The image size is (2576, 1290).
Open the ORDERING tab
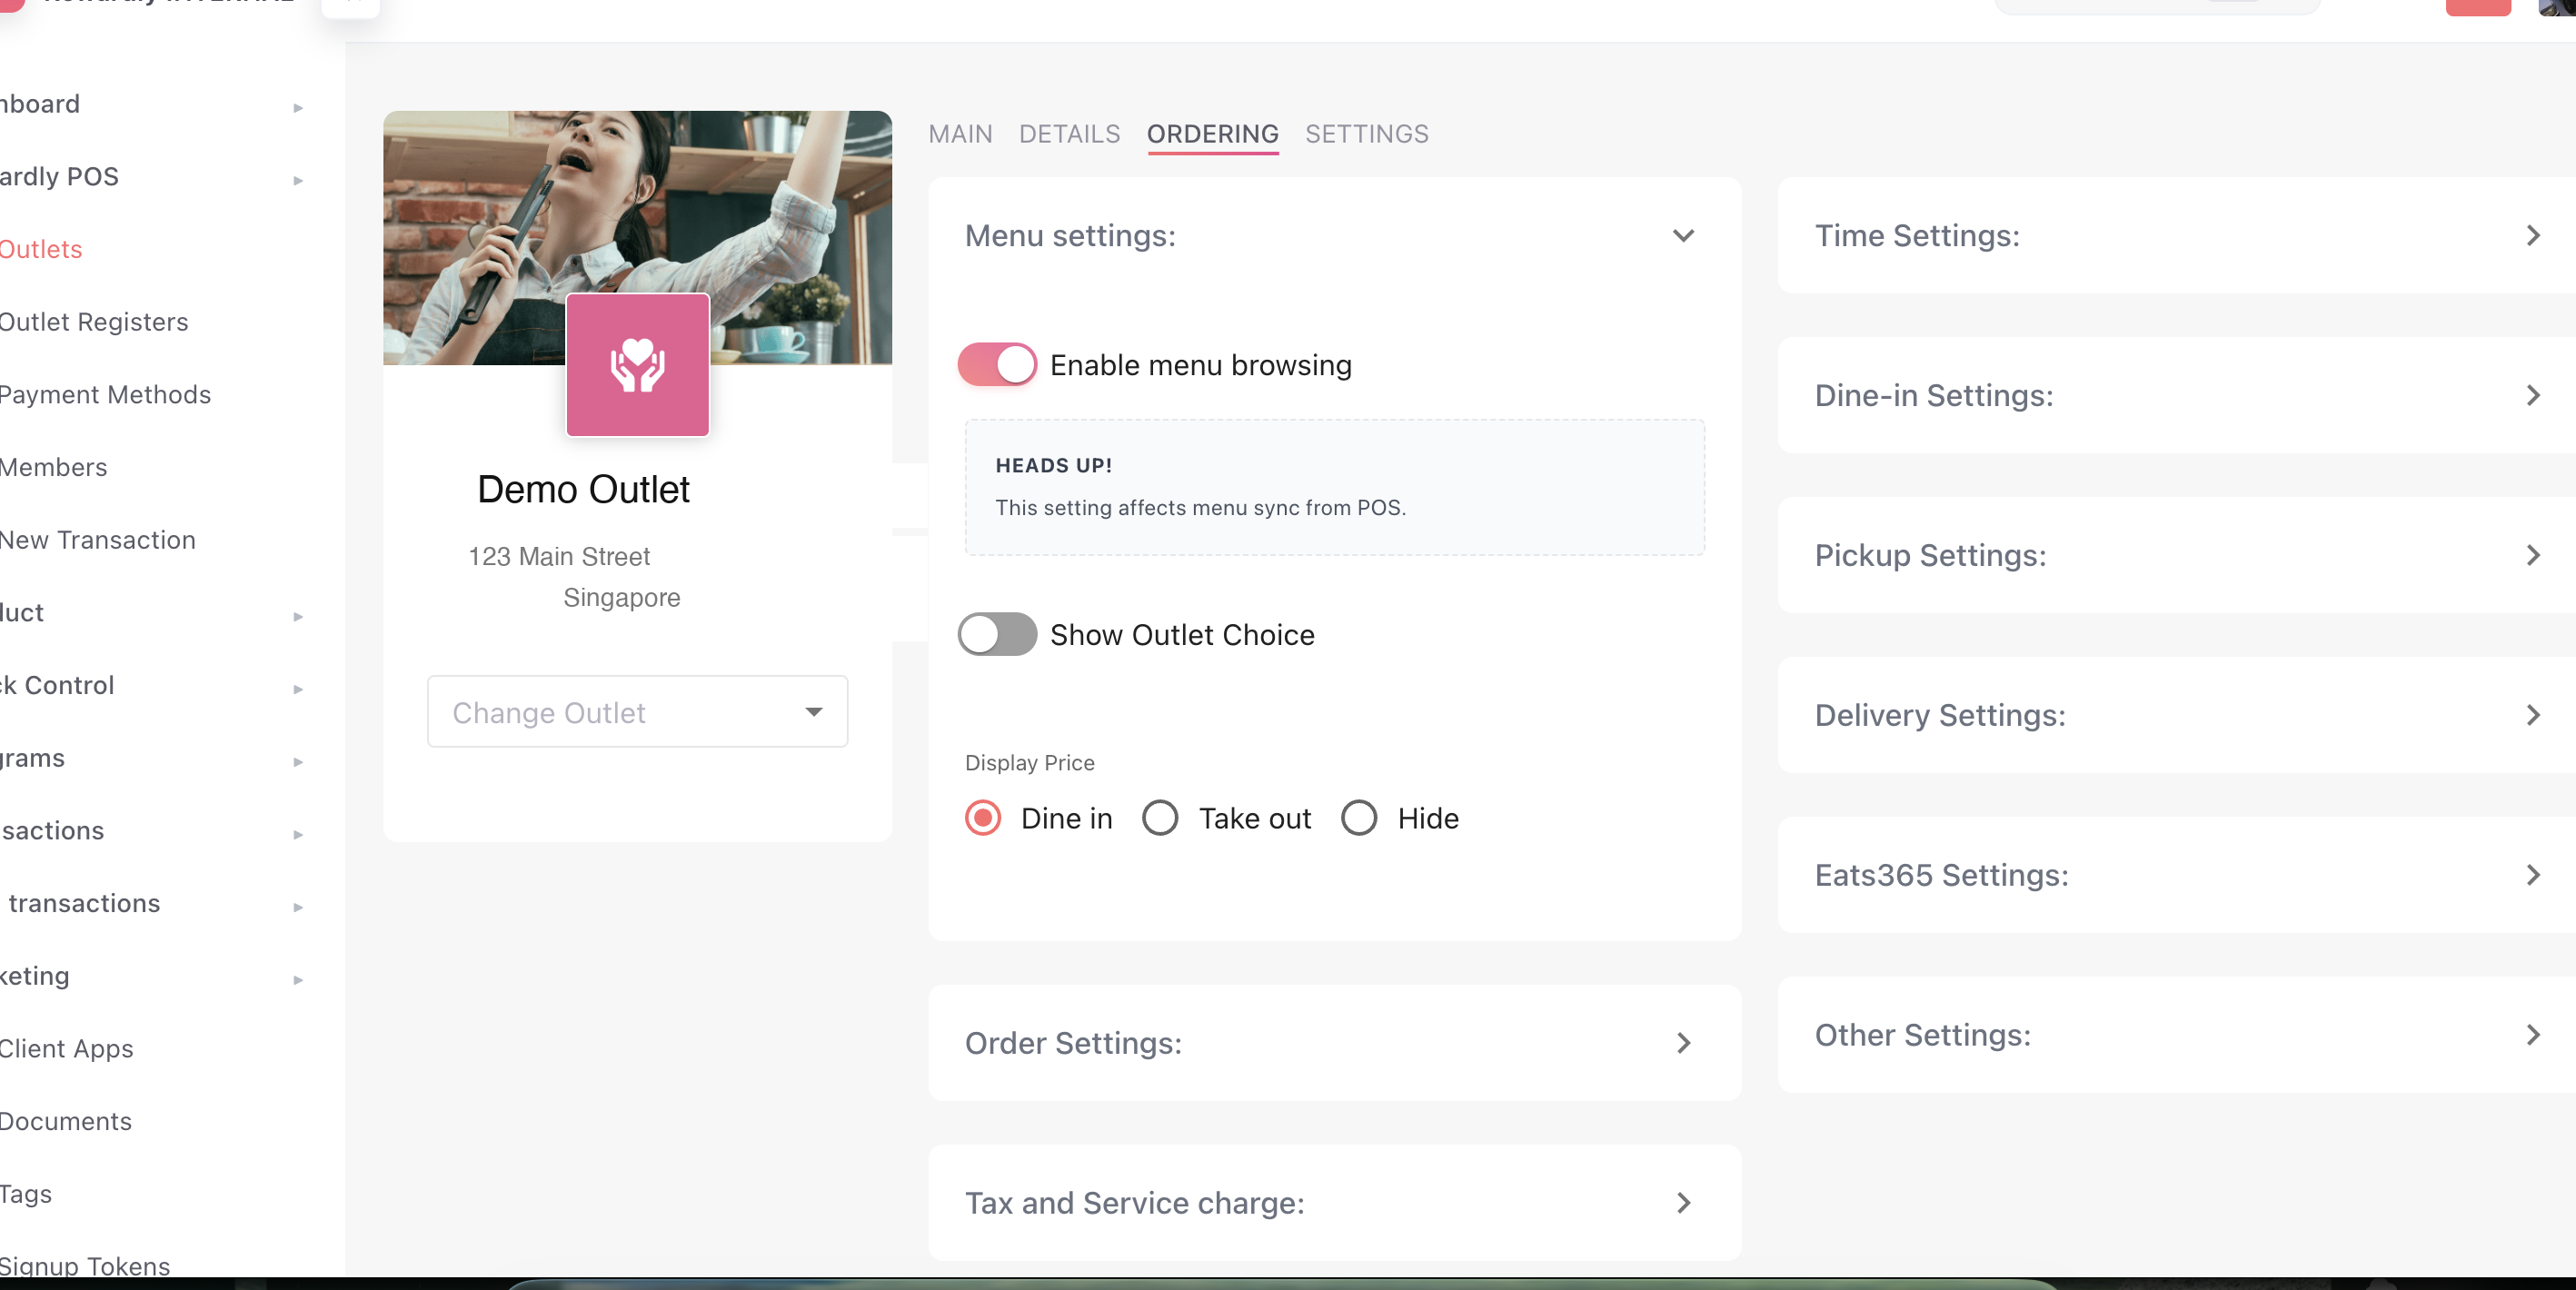(1212, 134)
